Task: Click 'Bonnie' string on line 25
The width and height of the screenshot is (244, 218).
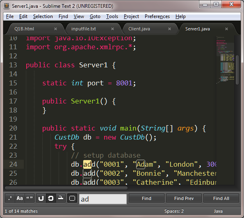Action: point(148,173)
